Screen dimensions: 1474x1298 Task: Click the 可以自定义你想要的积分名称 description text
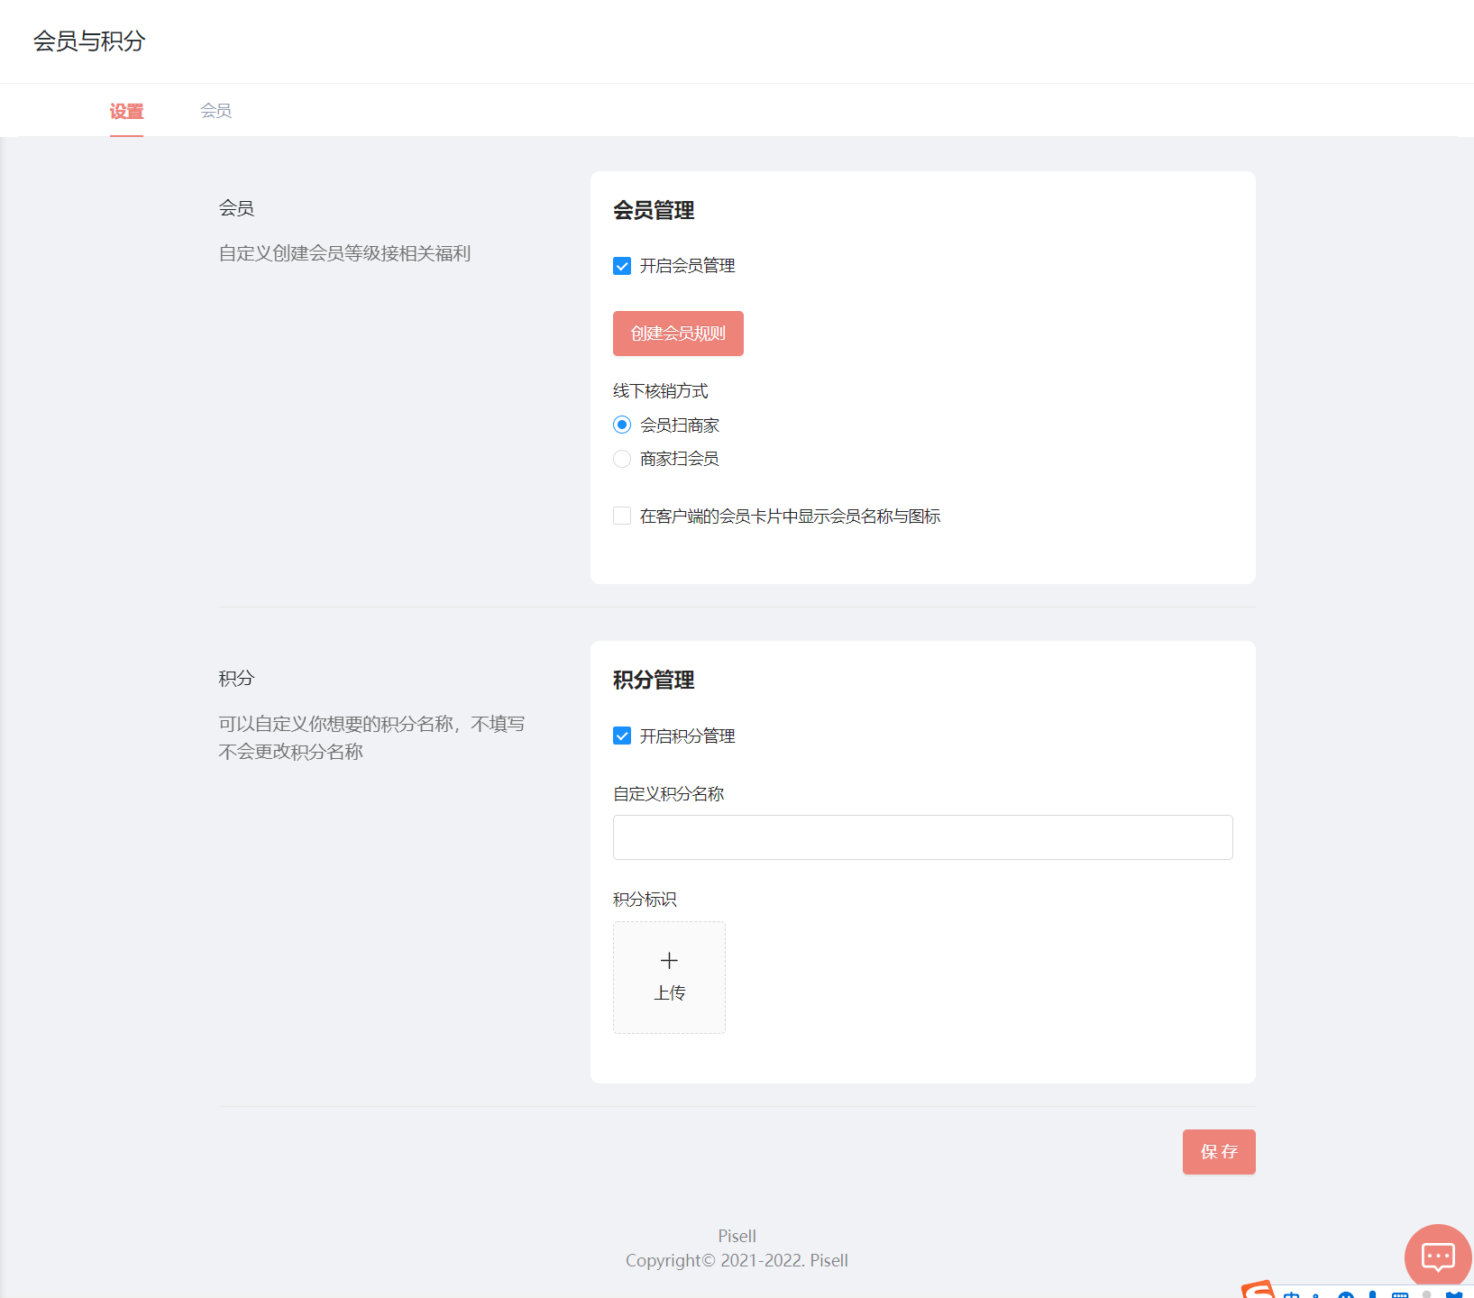[x=371, y=737]
